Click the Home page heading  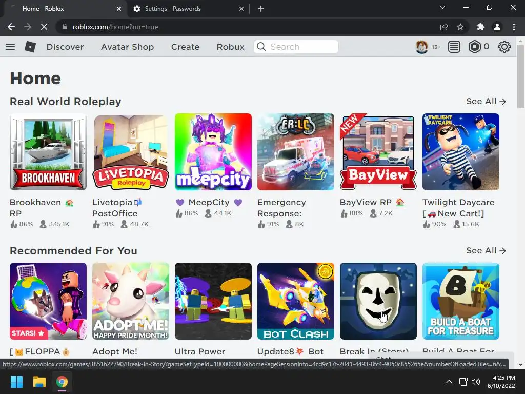point(35,78)
